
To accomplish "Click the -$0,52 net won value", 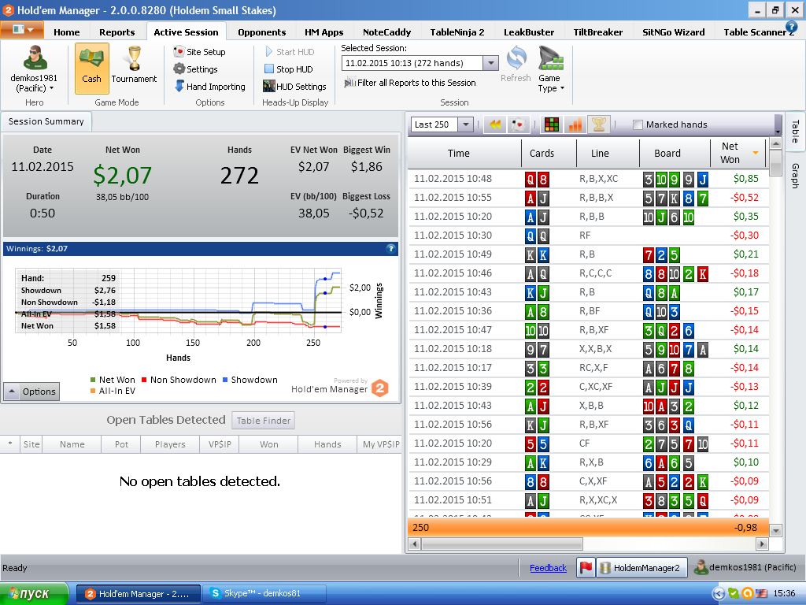I will click(x=745, y=198).
